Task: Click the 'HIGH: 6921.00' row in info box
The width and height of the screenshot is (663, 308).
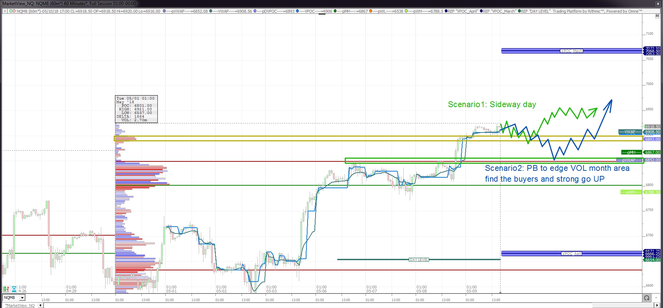Action: coord(136,109)
